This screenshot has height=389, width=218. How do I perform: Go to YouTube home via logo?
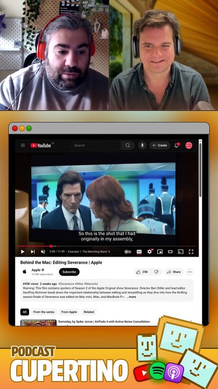point(41,145)
